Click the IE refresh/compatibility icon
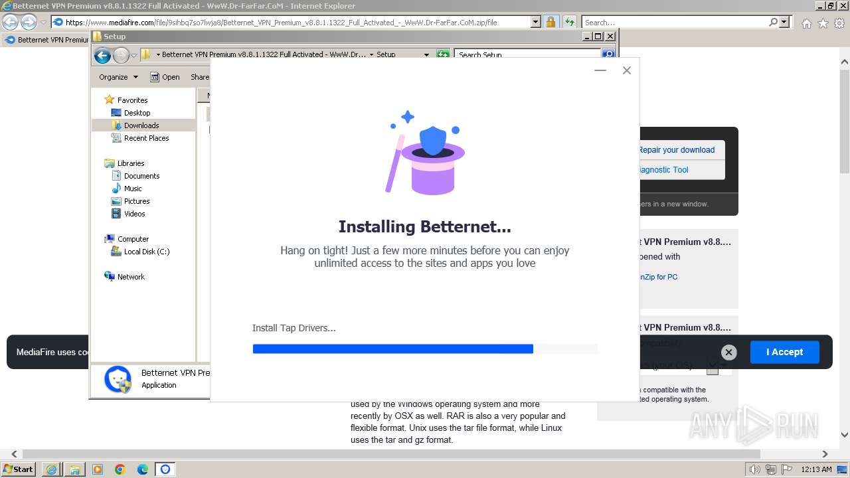 [570, 22]
